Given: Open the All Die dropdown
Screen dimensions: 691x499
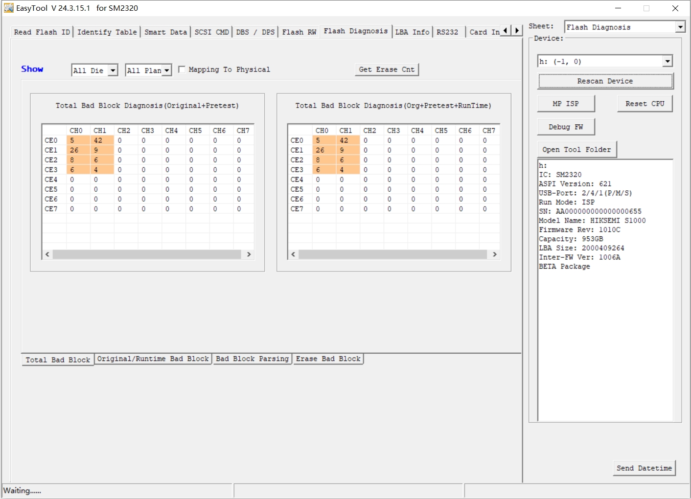Looking at the screenshot, I should (x=113, y=70).
